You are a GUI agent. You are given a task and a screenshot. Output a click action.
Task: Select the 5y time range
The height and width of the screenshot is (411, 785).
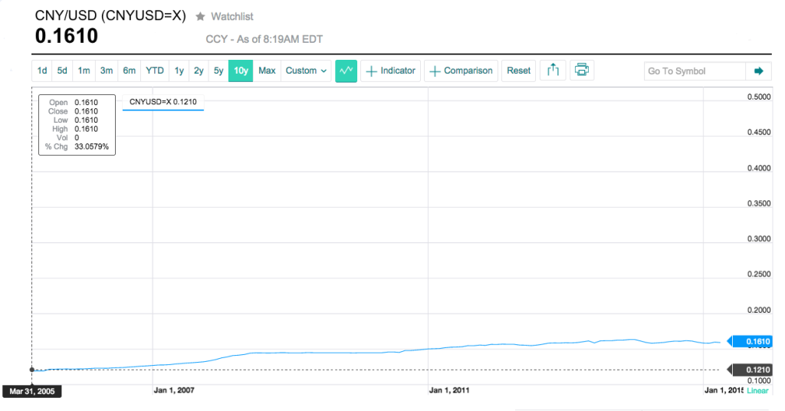pos(218,71)
